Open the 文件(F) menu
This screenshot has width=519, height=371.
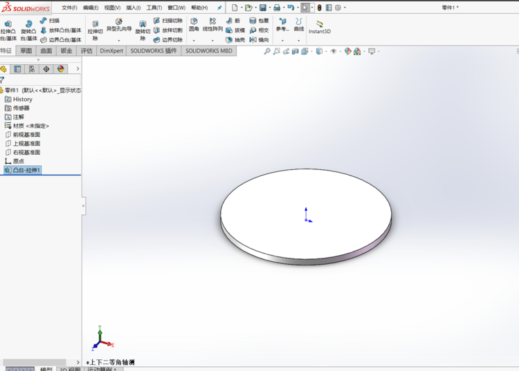click(69, 8)
